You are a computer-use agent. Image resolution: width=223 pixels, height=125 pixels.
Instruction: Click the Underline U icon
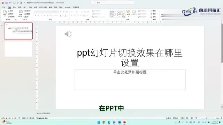coord(41,16)
